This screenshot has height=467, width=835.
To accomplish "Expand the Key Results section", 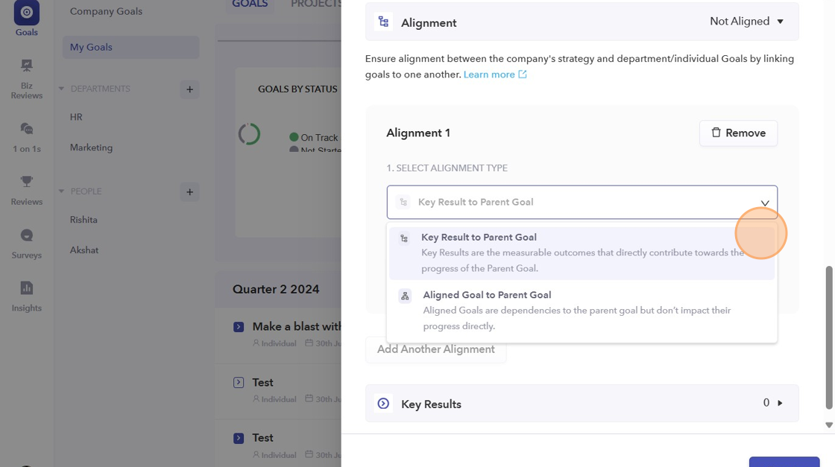I will tap(780, 403).
